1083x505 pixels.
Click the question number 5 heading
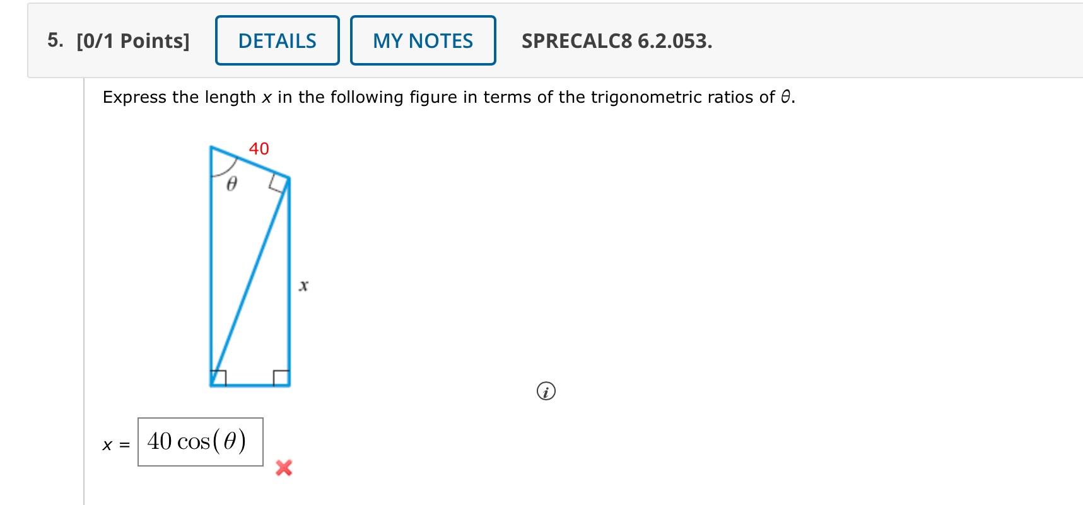(x=55, y=40)
